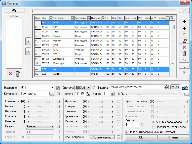Click the sort icon next to Название header

[72, 18]
